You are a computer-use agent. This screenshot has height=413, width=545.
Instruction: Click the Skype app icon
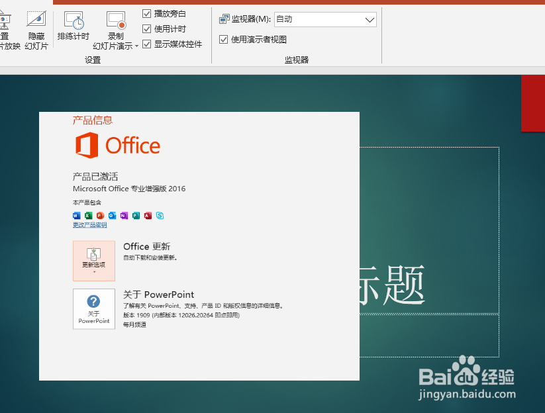pos(160,216)
